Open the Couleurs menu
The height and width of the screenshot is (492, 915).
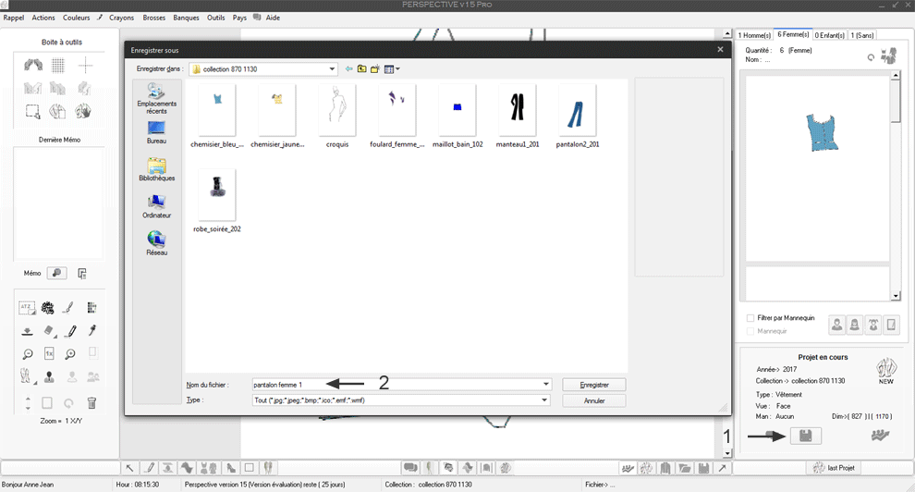click(x=77, y=18)
